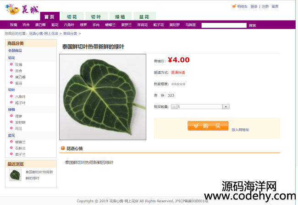This screenshot has height=205, width=298.
Task: Click the 放入购物车 add-to-cart link
Action: (240, 130)
